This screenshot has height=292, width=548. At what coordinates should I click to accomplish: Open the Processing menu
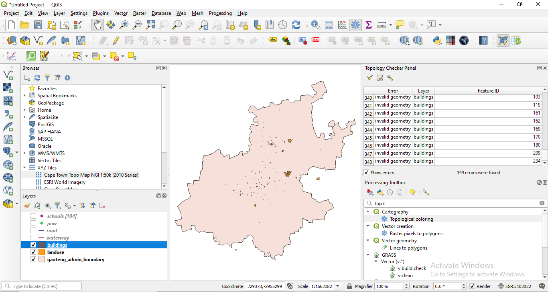pos(220,13)
